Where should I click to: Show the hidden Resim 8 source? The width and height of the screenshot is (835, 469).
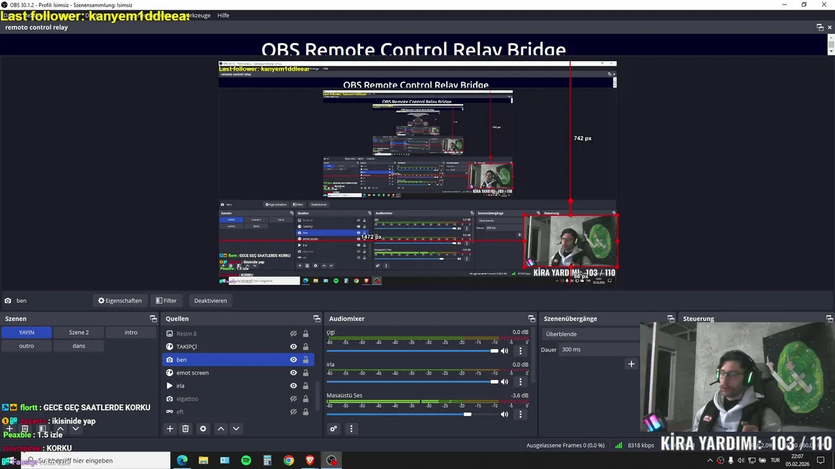pos(294,334)
